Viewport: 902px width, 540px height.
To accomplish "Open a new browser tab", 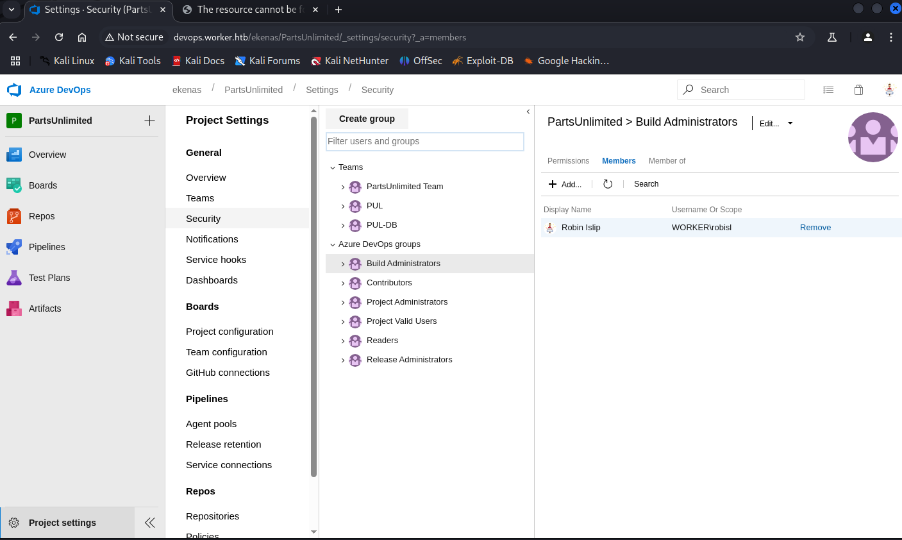I will 338,10.
